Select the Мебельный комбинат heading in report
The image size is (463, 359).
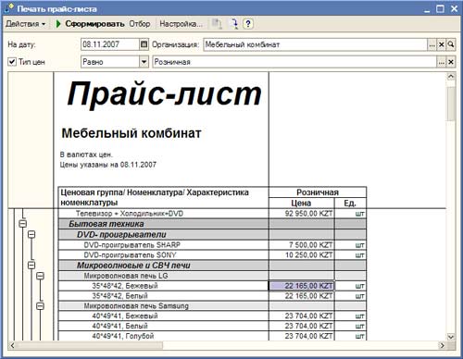pyautogui.click(x=131, y=133)
